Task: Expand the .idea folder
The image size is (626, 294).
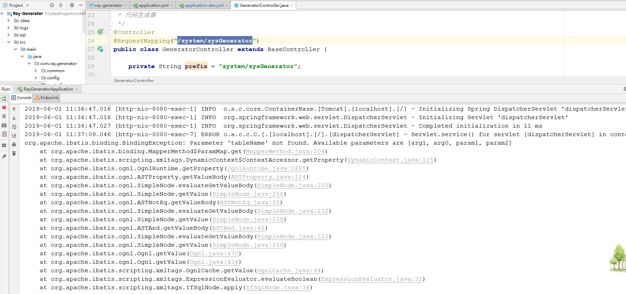Action: [x=9, y=21]
